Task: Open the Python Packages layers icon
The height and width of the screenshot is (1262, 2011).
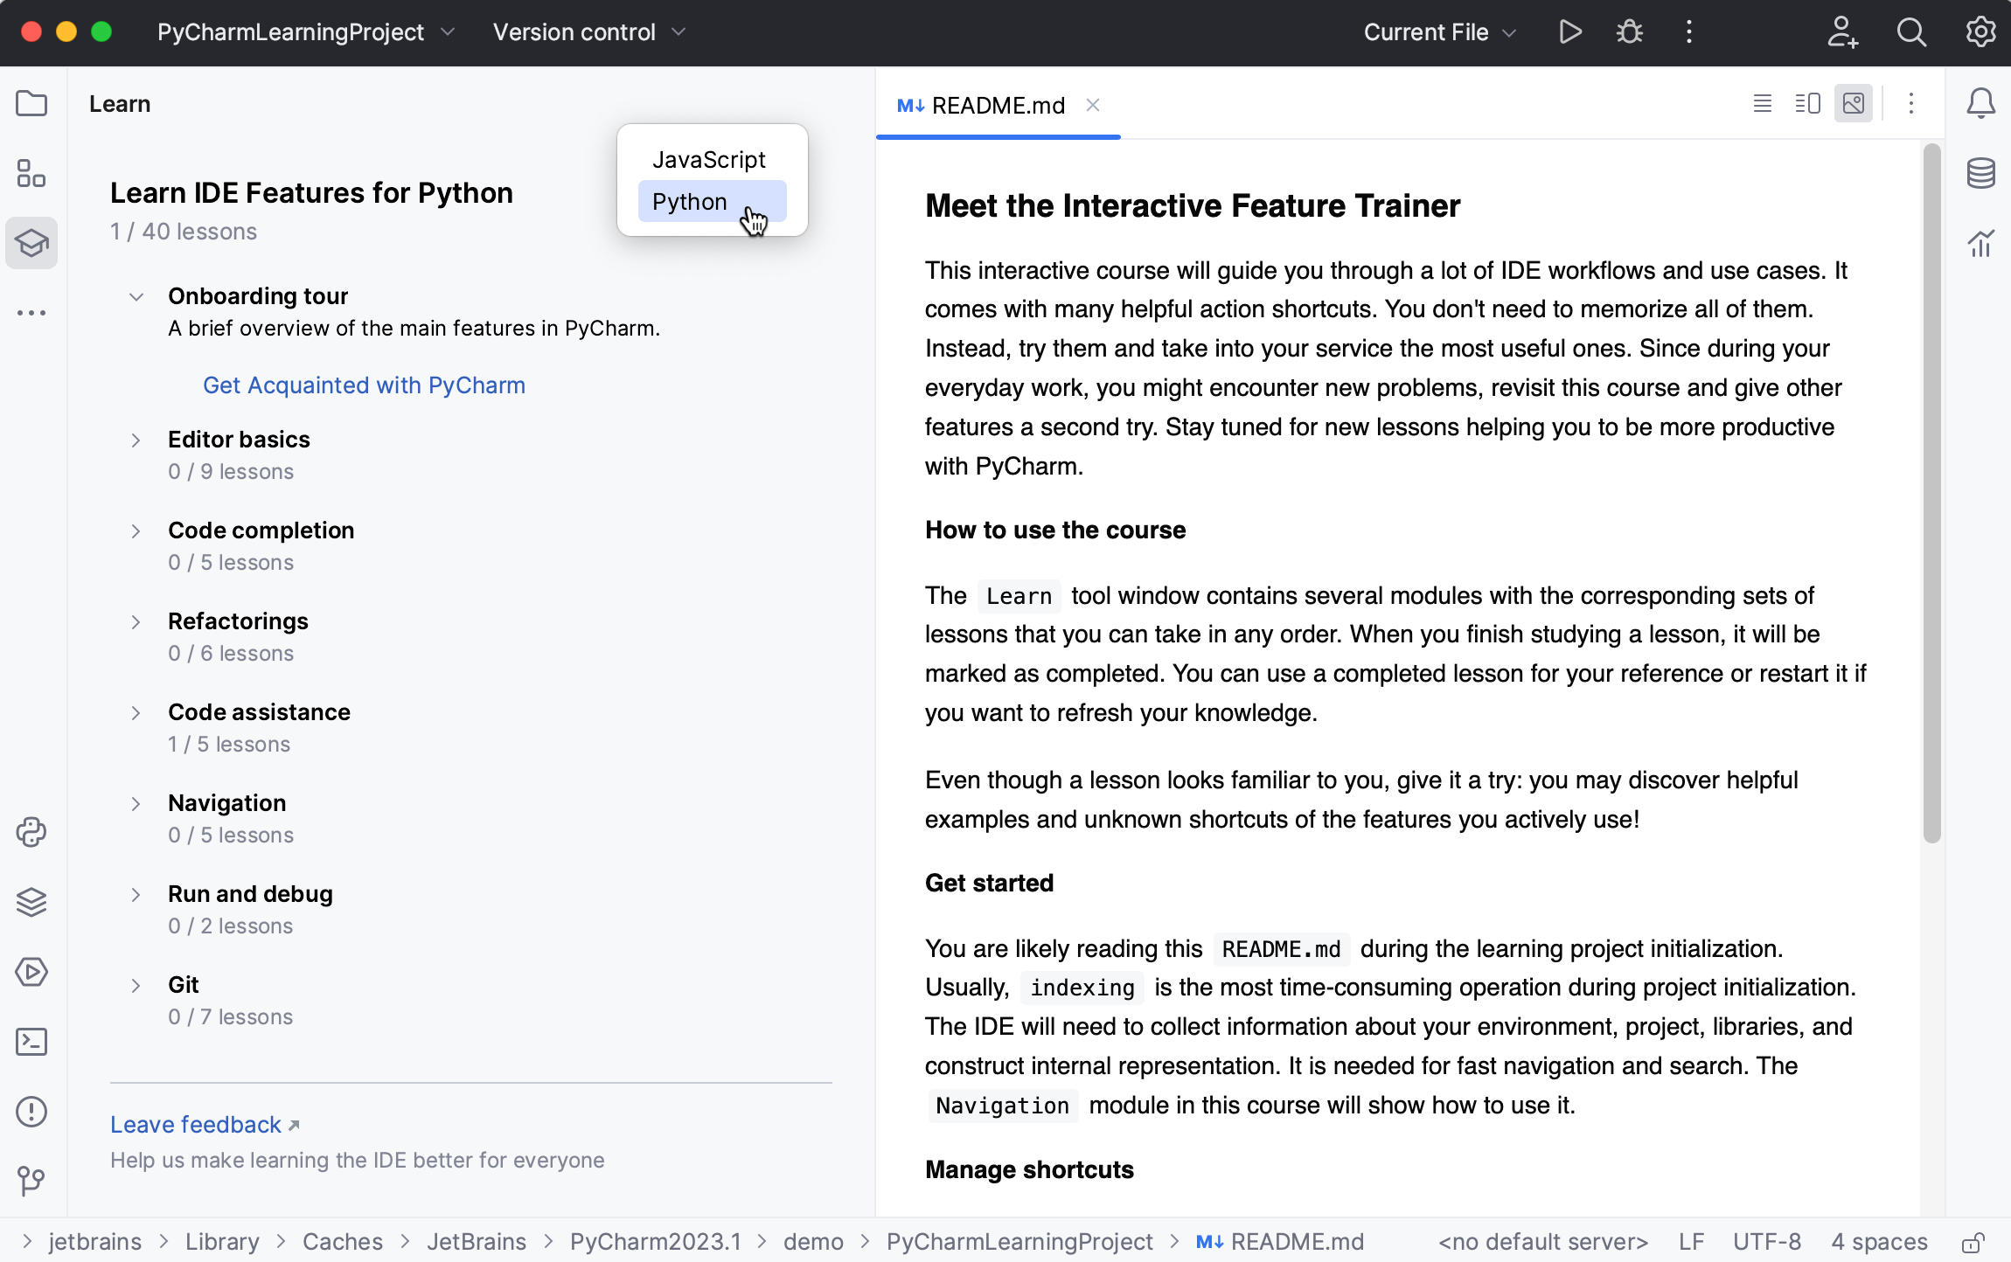Action: [31, 901]
